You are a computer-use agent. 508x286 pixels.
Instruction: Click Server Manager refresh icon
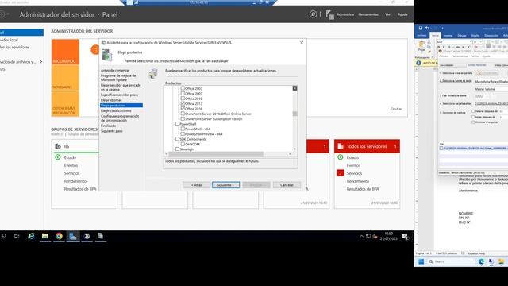click(313, 14)
